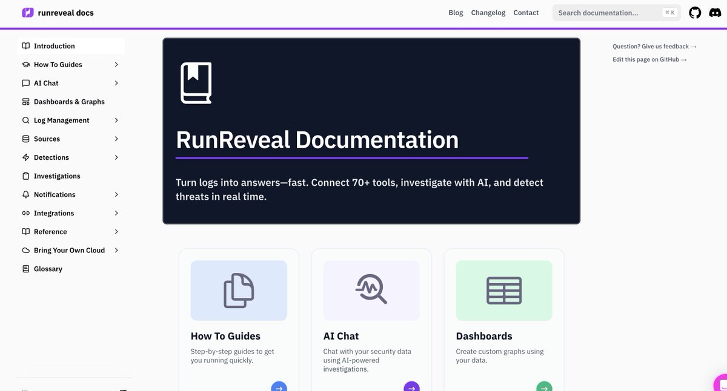Open the Contact header link

click(526, 13)
